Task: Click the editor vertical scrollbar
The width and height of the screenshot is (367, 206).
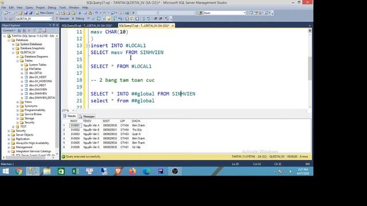Action: tap(310, 69)
